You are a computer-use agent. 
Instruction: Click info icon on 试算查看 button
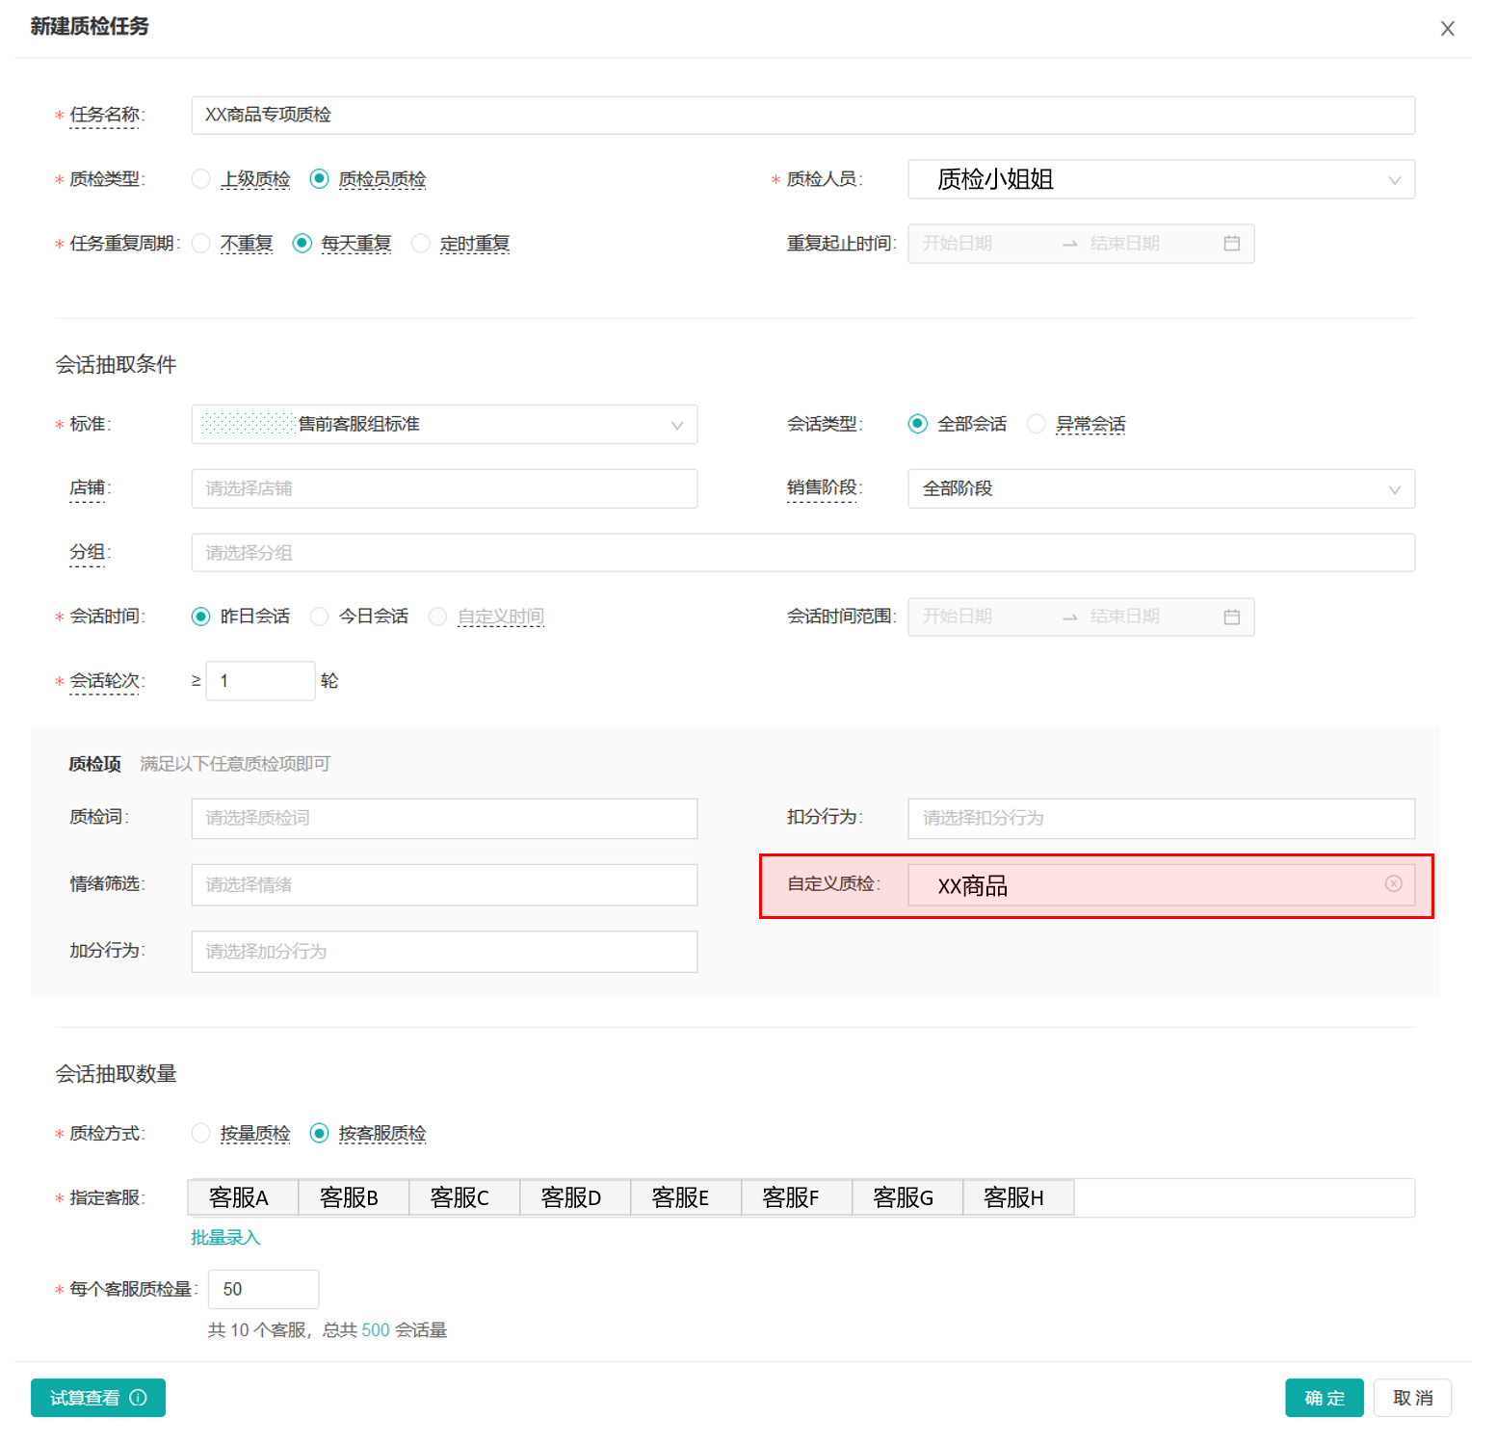[139, 1398]
